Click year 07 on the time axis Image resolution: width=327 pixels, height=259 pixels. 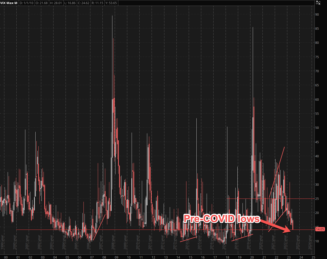[92, 257]
